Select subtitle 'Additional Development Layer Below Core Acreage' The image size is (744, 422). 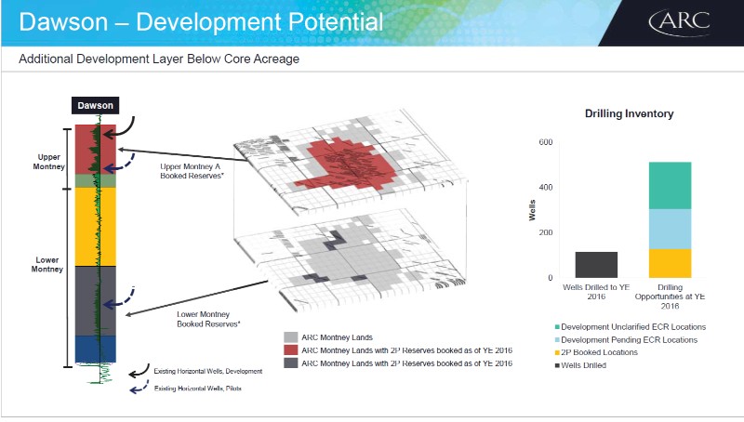(x=159, y=59)
